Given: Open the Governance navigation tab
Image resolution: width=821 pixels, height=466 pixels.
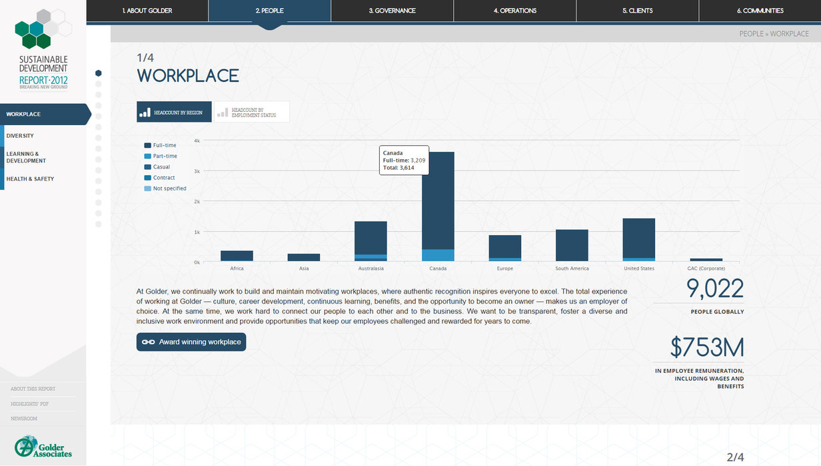Looking at the screenshot, I should pos(393,11).
